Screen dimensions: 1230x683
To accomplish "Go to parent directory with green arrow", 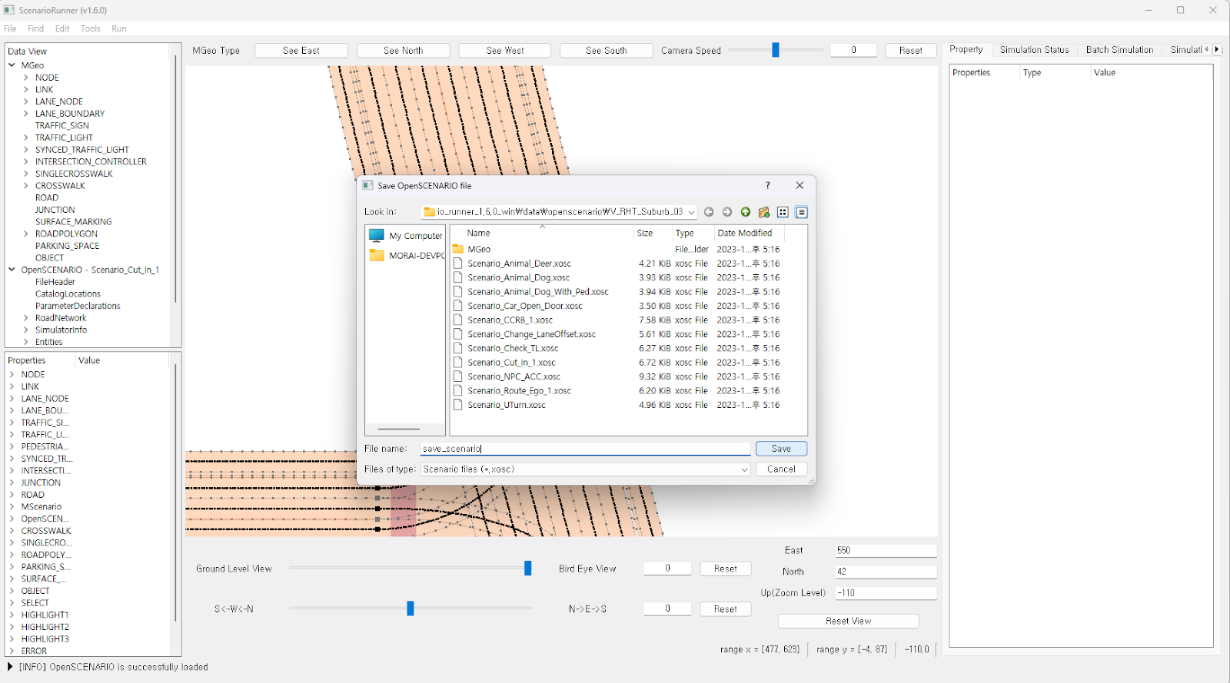I will 746,212.
